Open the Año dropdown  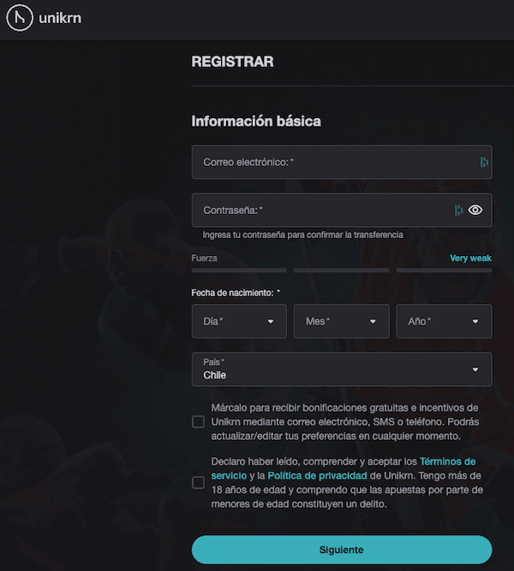click(x=444, y=321)
